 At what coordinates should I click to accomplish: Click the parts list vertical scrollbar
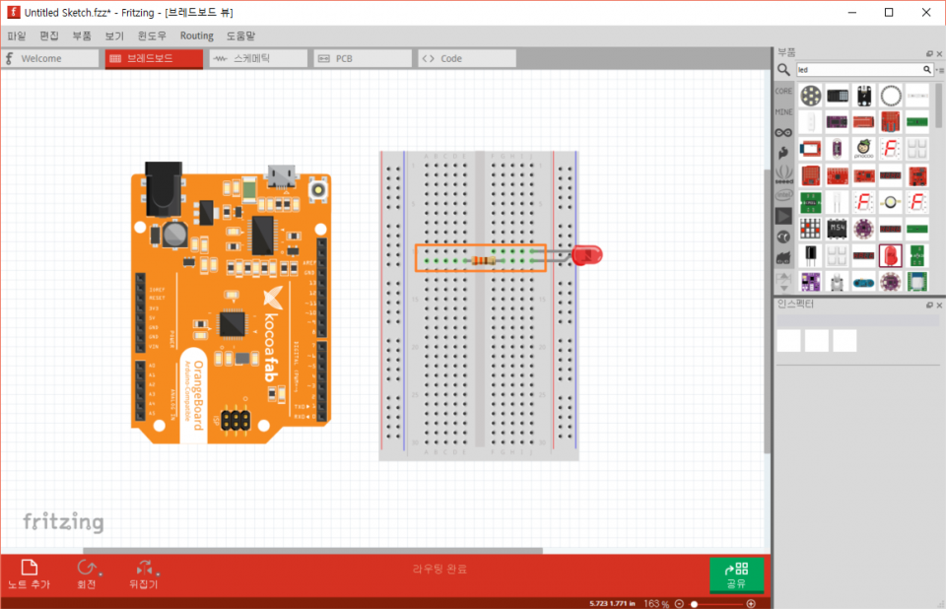(x=939, y=106)
